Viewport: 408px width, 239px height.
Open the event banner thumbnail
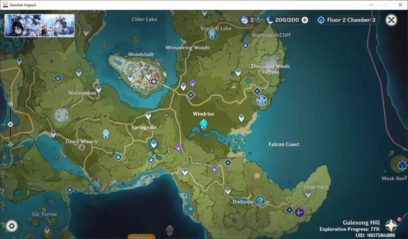[39, 25]
